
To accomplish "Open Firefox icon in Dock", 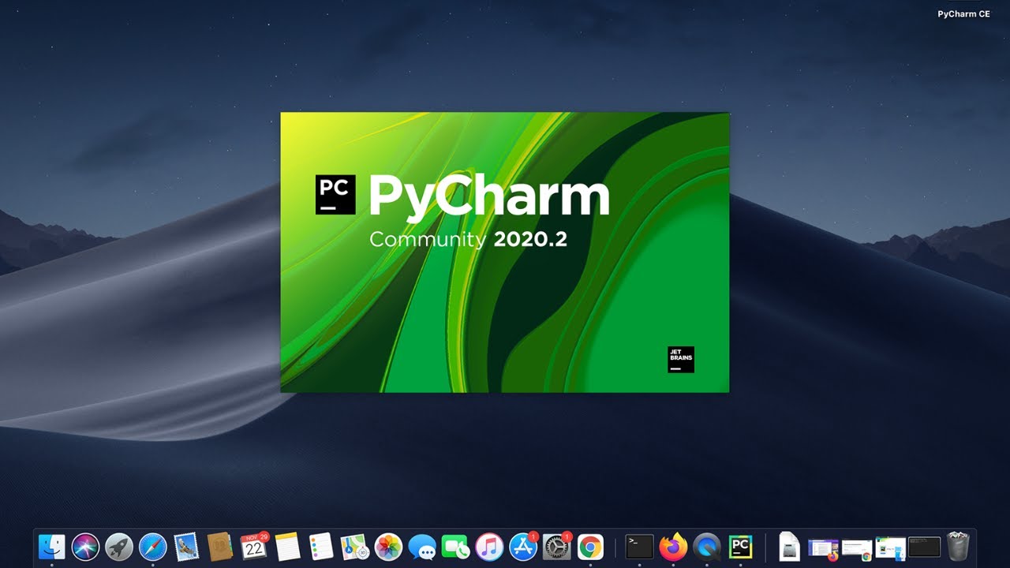I will [x=673, y=546].
